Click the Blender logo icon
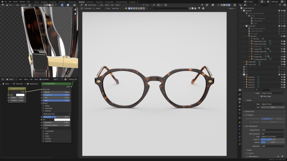This screenshot has width=287, height=161. (x=2, y=2)
